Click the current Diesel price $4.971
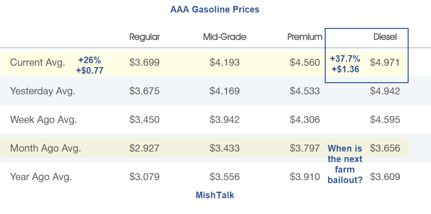Image resolution: width=431 pixels, height=214 pixels. tap(385, 62)
